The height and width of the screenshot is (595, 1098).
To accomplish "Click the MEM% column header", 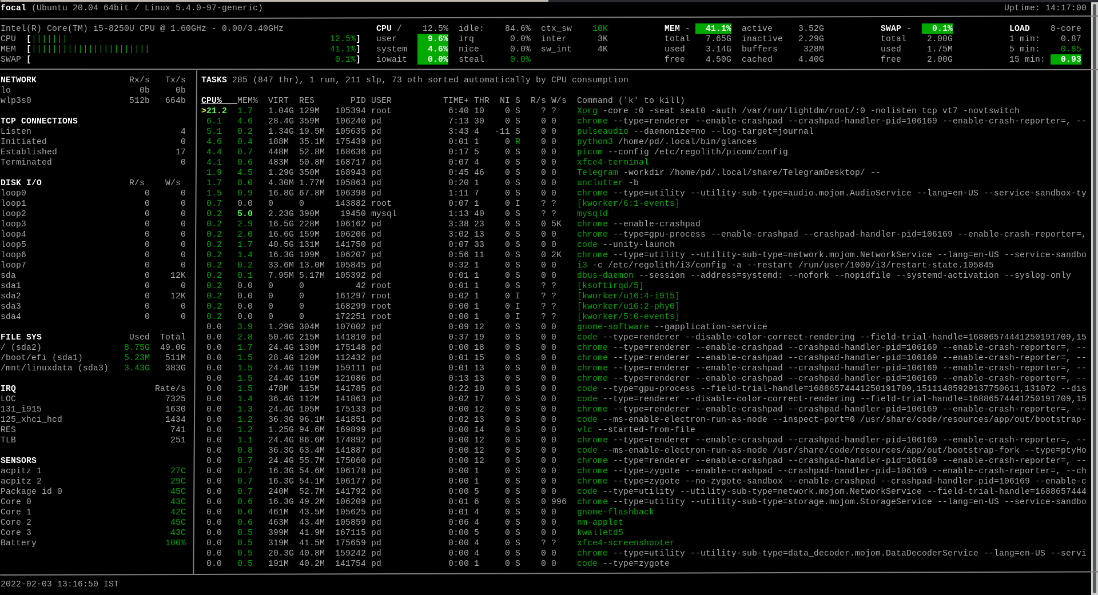I will [247, 101].
